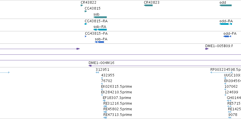Image resolution: width=241 pixels, height=119 pixels.
Task: Select the CG43815 gene arrow glyph
Action: pyautogui.click(x=86, y=11)
